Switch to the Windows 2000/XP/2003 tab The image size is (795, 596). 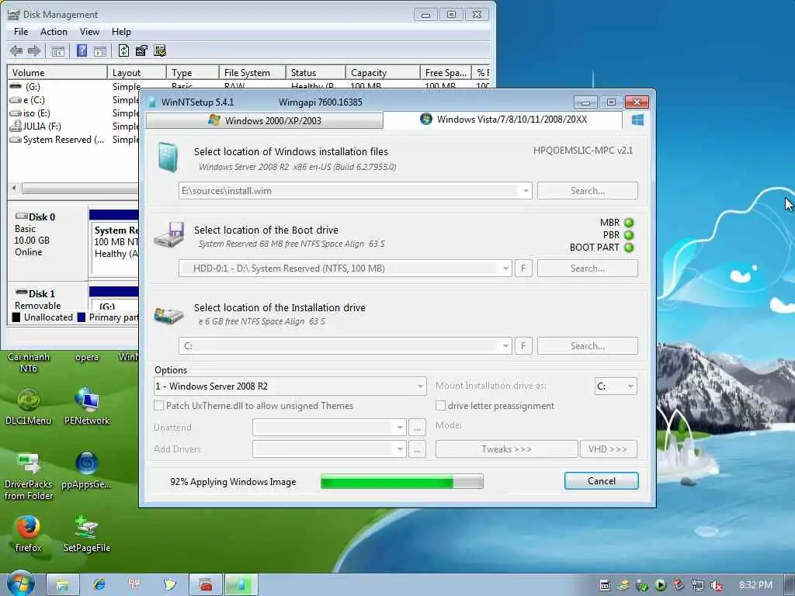tap(264, 120)
